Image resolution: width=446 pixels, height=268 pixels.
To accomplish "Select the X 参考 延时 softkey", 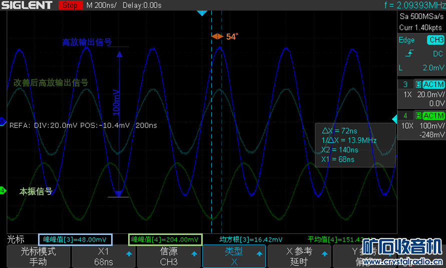I will click(x=299, y=256).
